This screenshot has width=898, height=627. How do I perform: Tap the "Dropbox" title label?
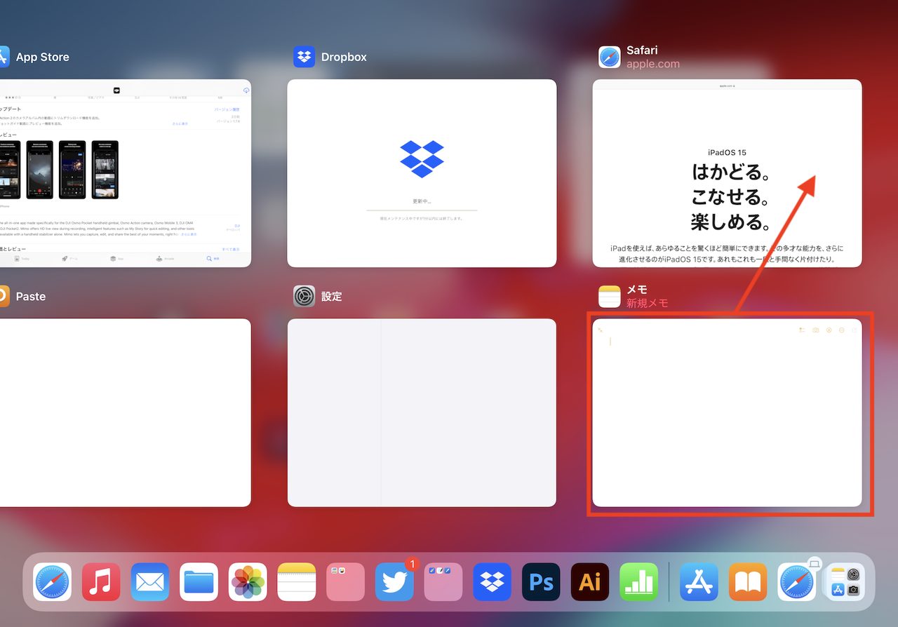click(344, 57)
